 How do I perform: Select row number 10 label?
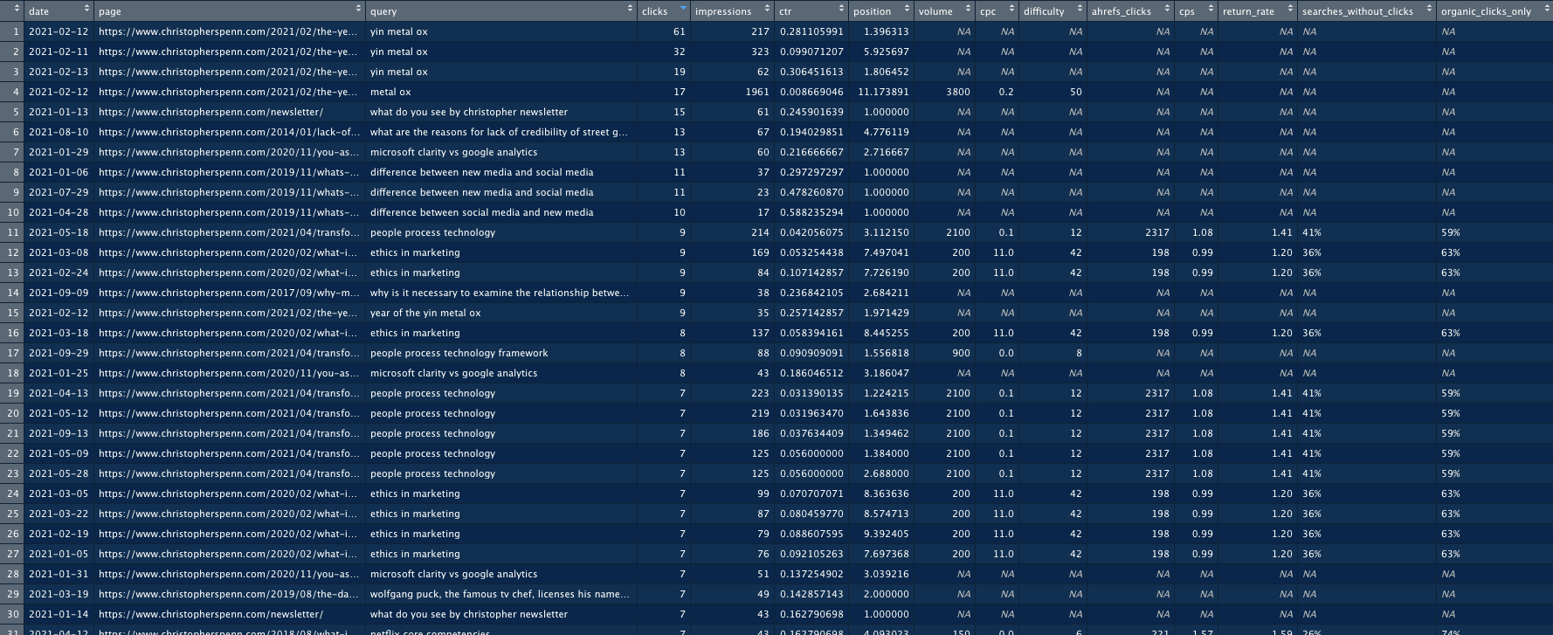(13, 212)
